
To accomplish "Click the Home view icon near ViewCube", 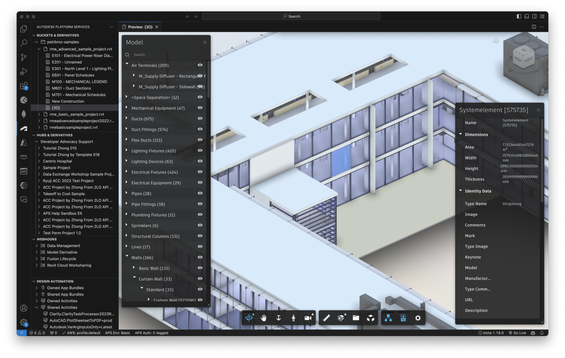I will tap(496, 41).
